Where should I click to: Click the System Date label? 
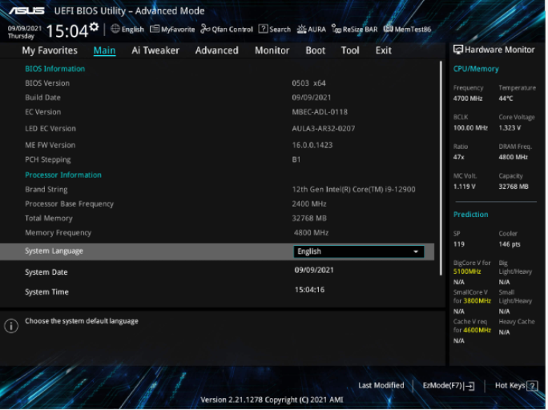point(46,272)
